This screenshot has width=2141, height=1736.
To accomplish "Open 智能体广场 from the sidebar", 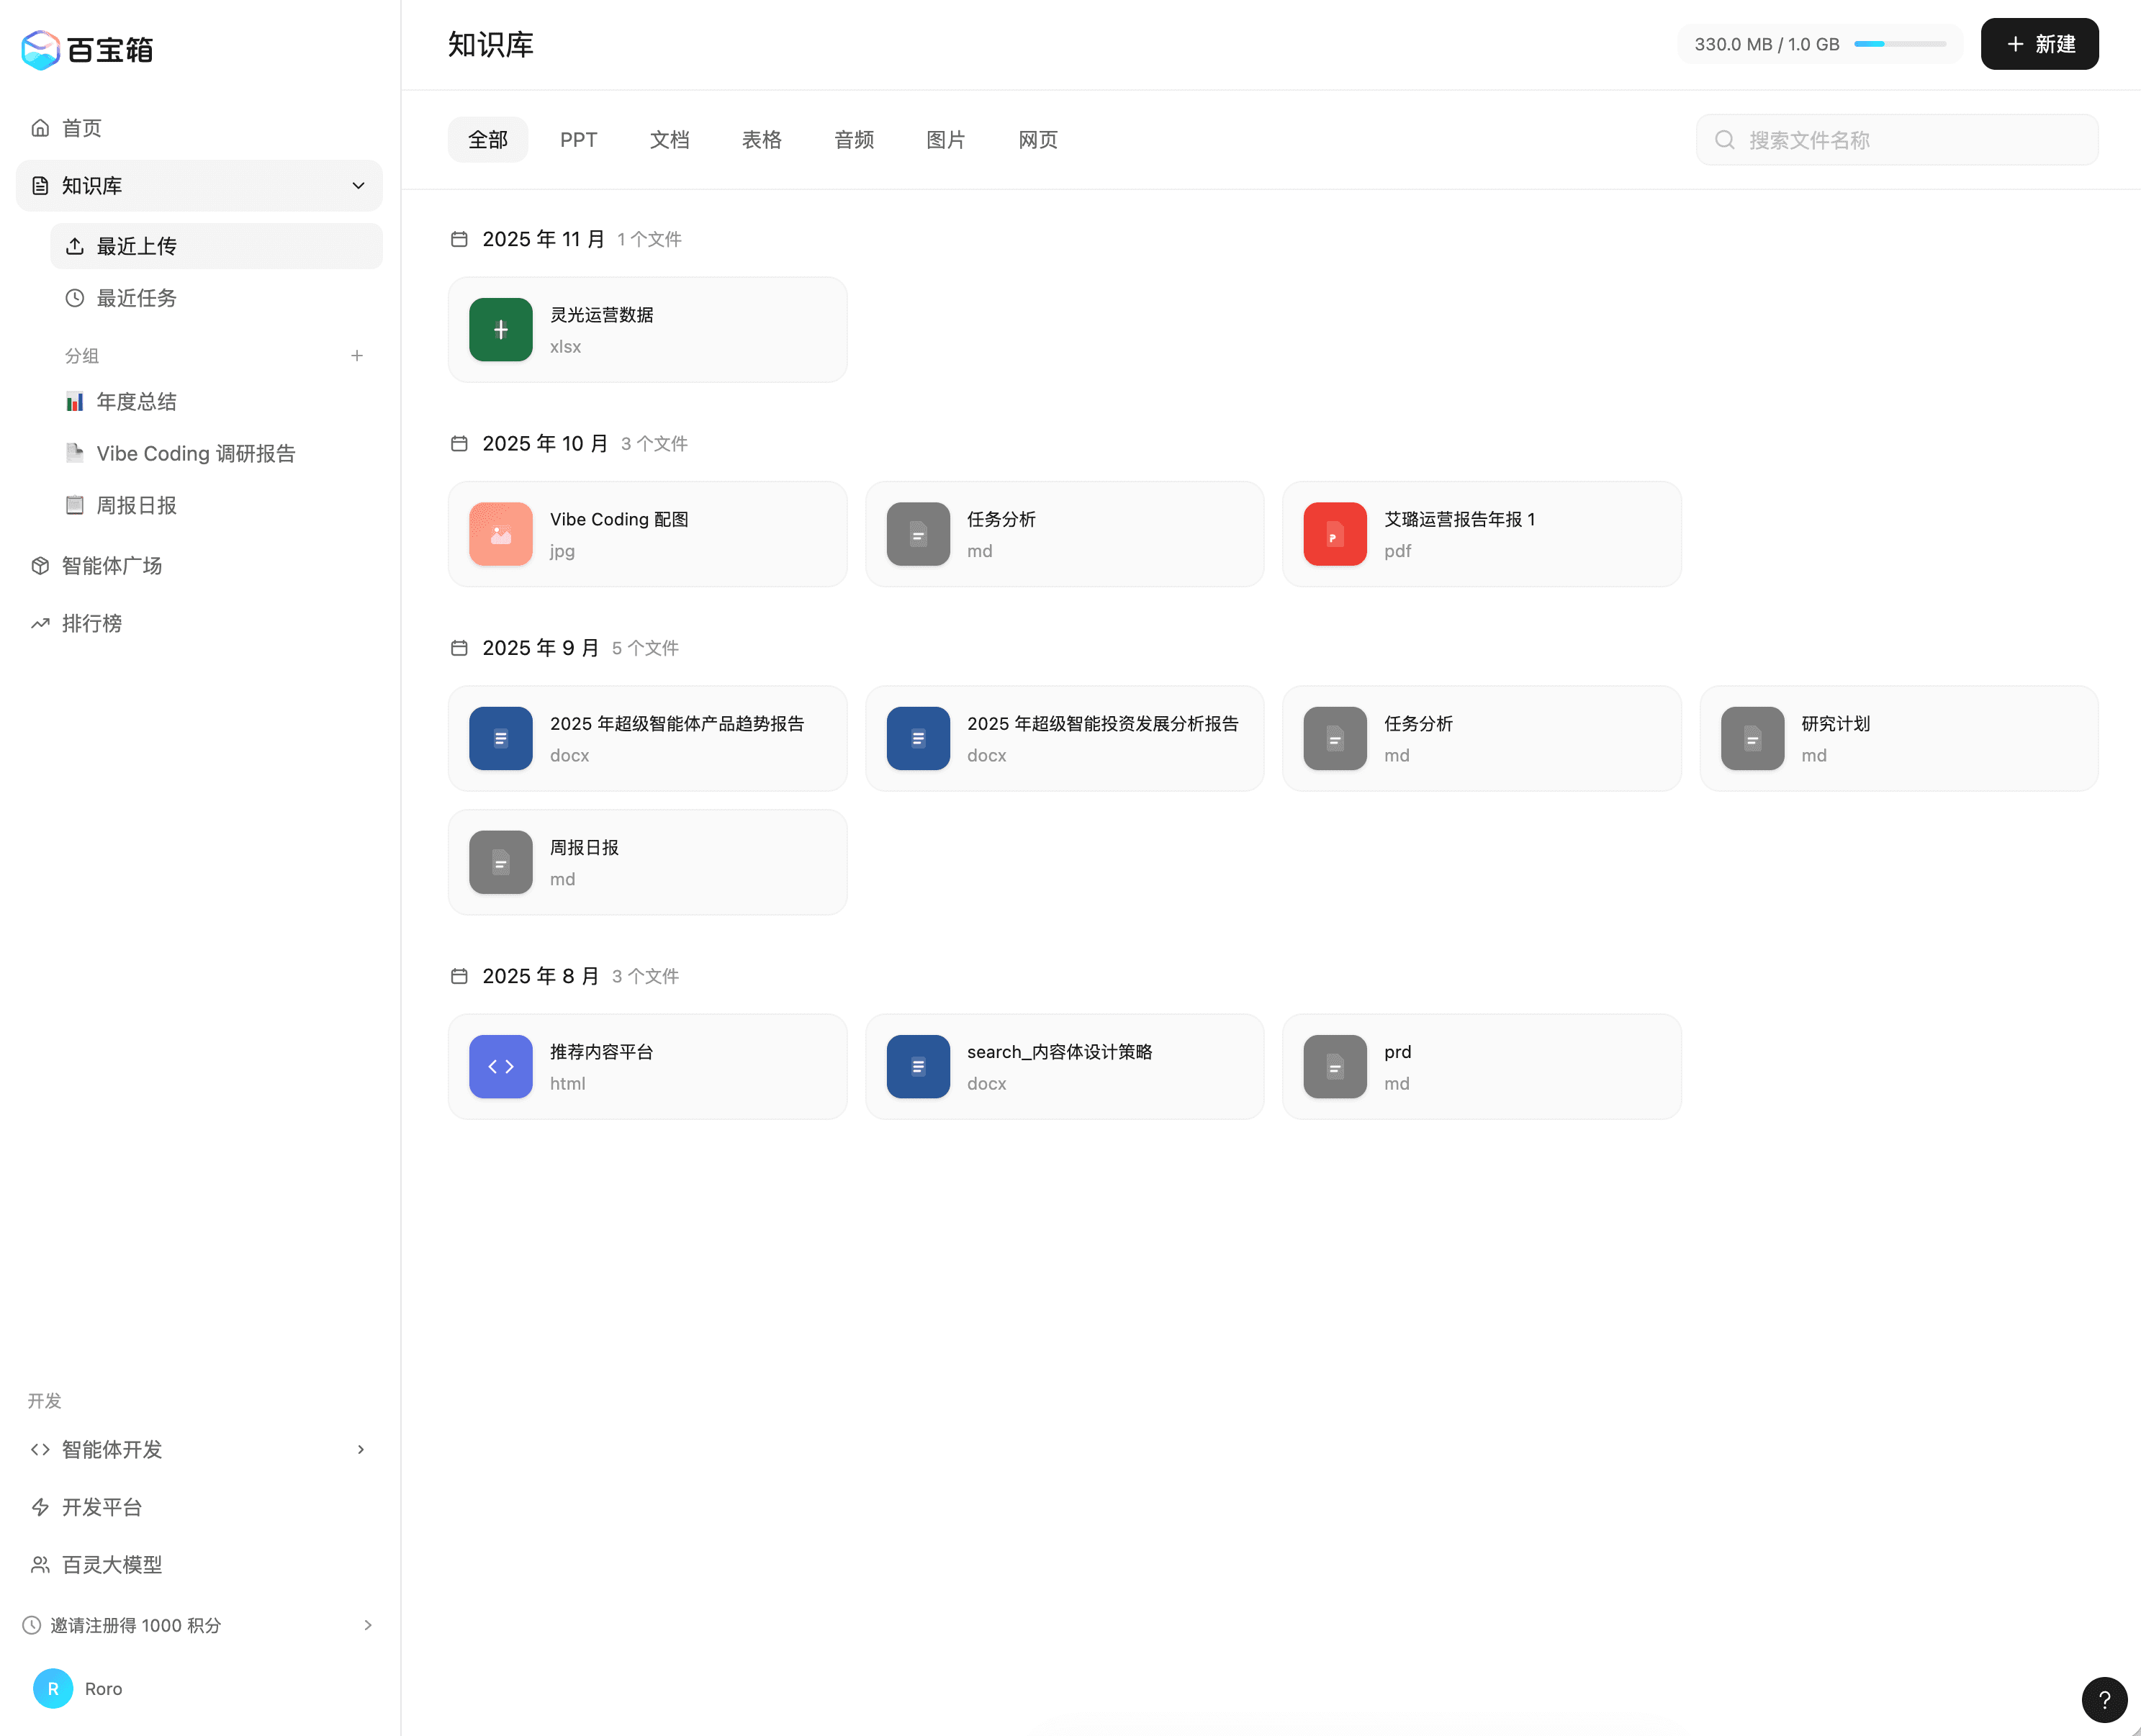I will point(111,566).
